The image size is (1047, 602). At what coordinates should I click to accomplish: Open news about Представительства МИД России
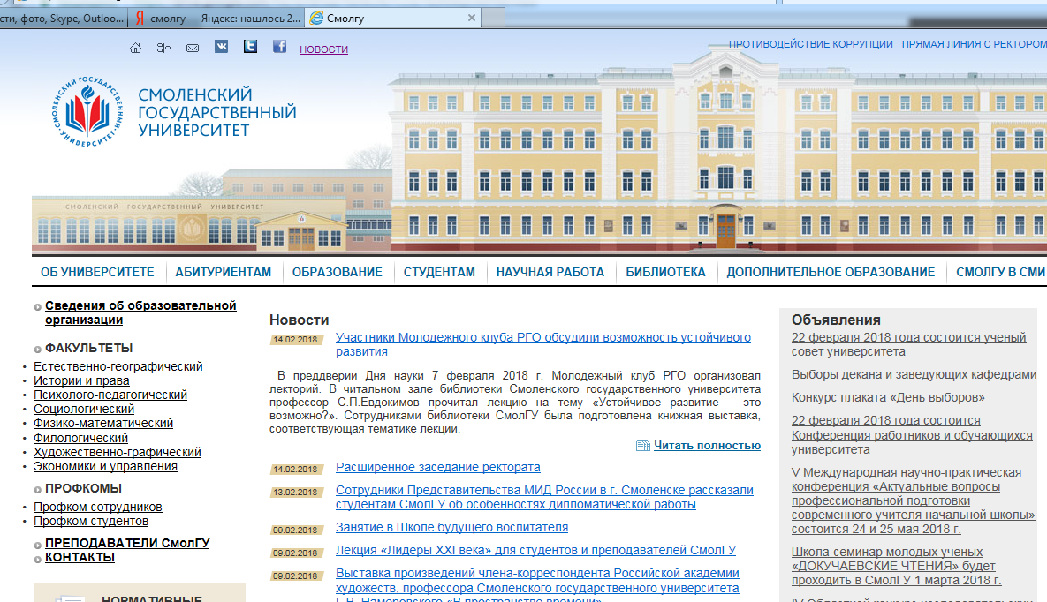[x=544, y=497]
